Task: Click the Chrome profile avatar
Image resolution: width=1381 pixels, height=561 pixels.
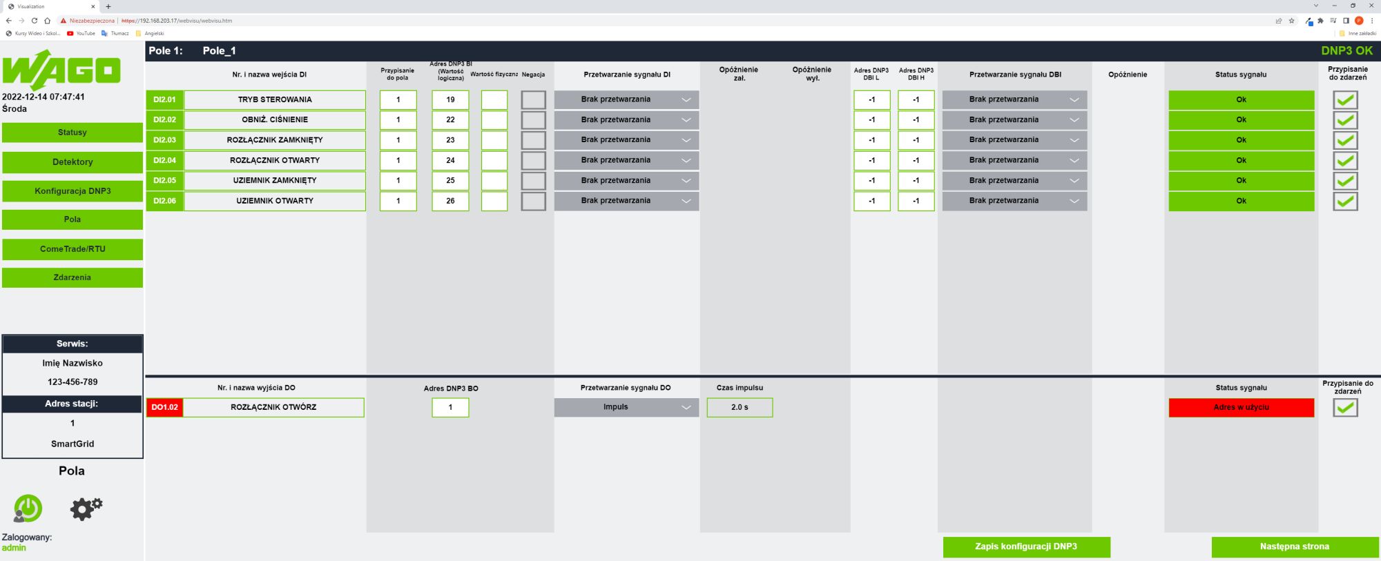Action: point(1359,21)
